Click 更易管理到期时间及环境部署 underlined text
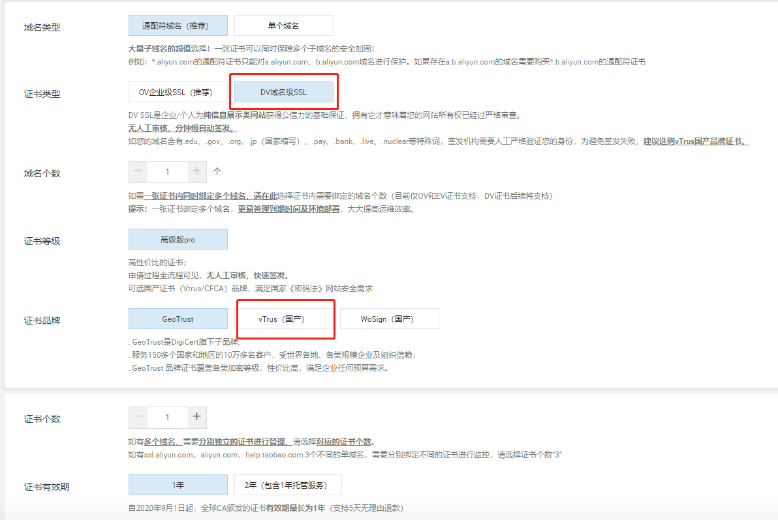The height and width of the screenshot is (520, 778). pyautogui.click(x=288, y=209)
